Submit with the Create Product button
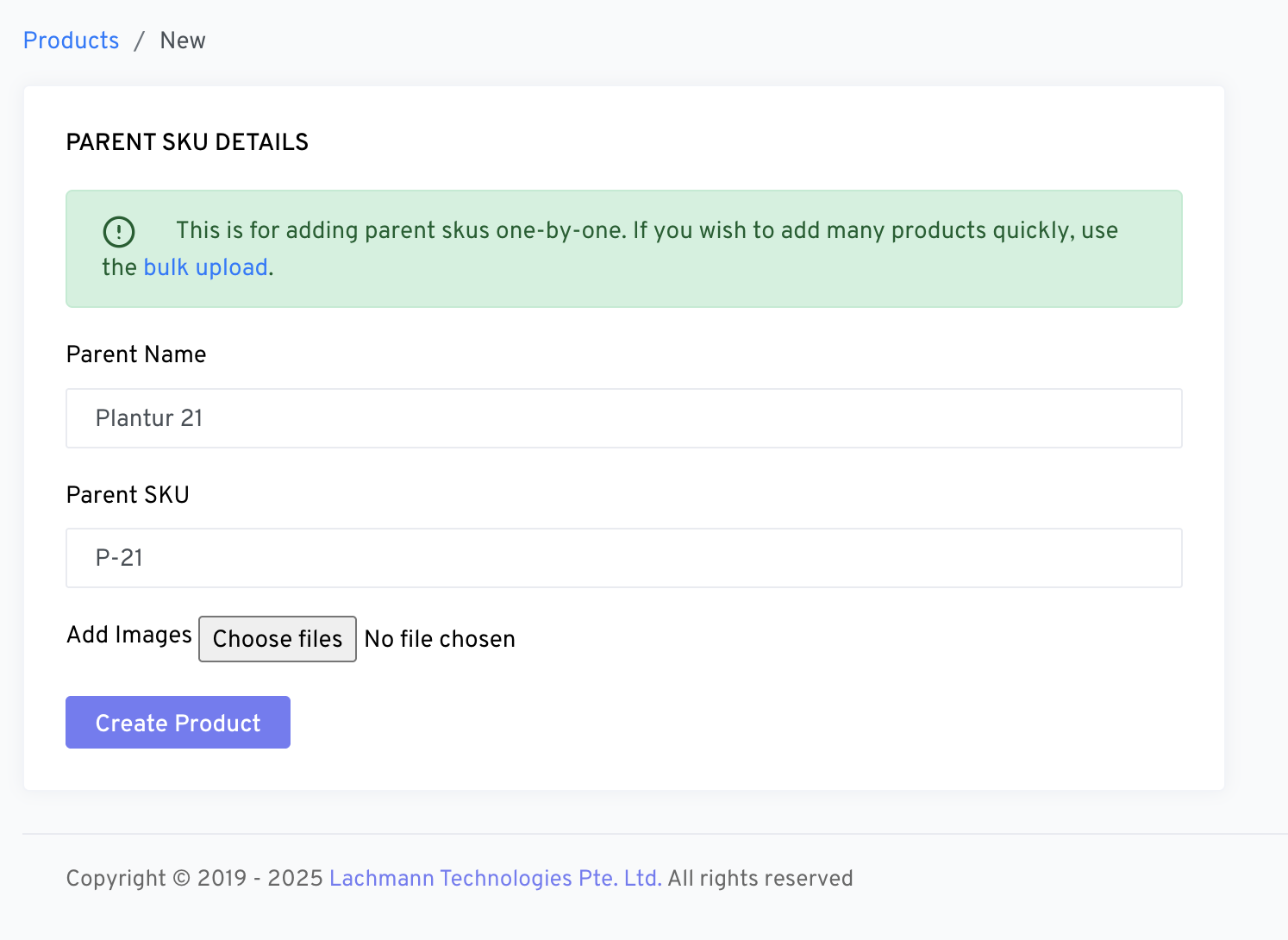The height and width of the screenshot is (940, 1288). 178,723
